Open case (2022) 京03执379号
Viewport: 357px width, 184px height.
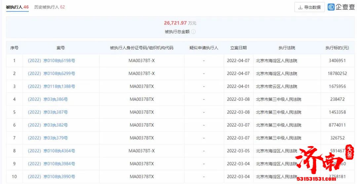(48, 138)
